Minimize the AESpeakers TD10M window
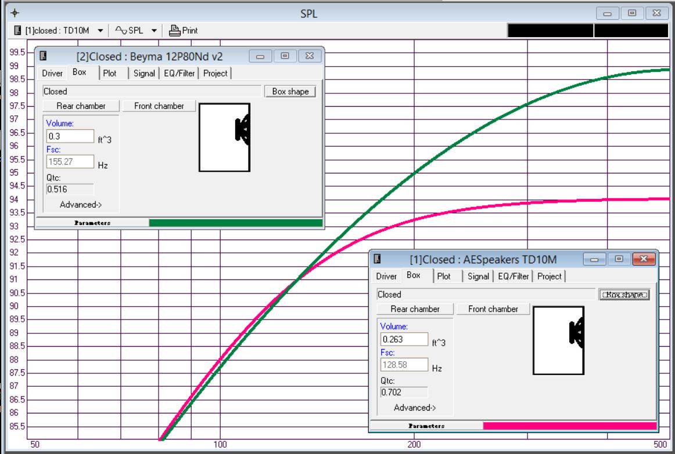 [594, 259]
